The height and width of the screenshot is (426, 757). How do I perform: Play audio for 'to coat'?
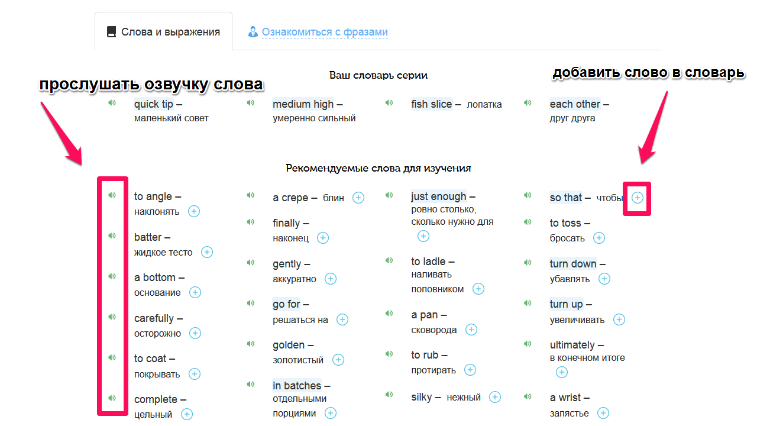[112, 357]
